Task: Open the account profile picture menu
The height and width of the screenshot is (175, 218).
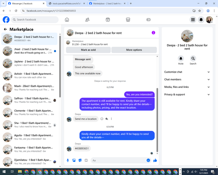Action: 209,20
